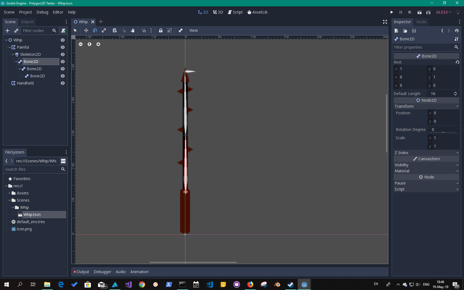The width and height of the screenshot is (464, 290).
Task: Open the search icon in Filter nodes
Action: pyautogui.click(x=54, y=31)
